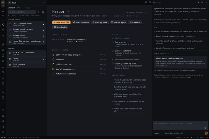This screenshot has width=209, height=139.
Task: Toggle 'Add an AI key' setup radio circle
Action: (x=113, y=42)
